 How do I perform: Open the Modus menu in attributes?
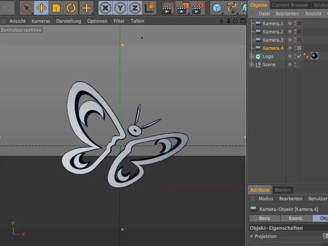click(x=266, y=199)
